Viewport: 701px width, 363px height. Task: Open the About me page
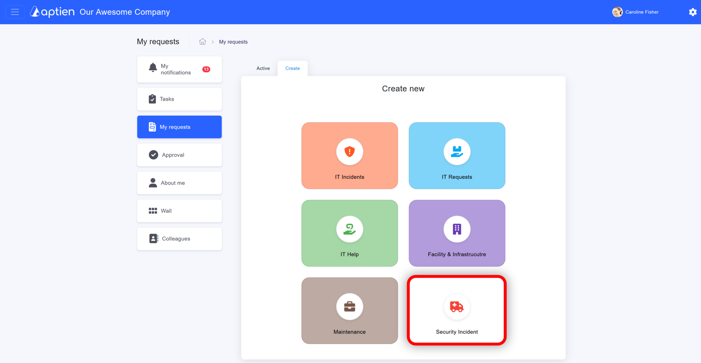179,183
